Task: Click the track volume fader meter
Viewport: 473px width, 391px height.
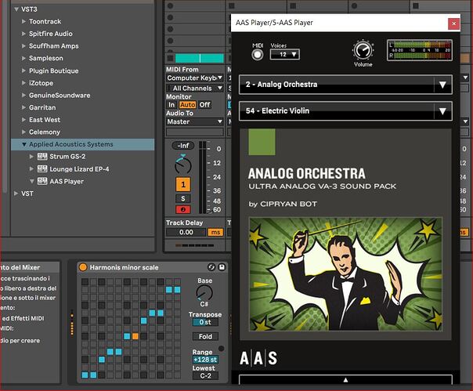Action: (x=202, y=178)
